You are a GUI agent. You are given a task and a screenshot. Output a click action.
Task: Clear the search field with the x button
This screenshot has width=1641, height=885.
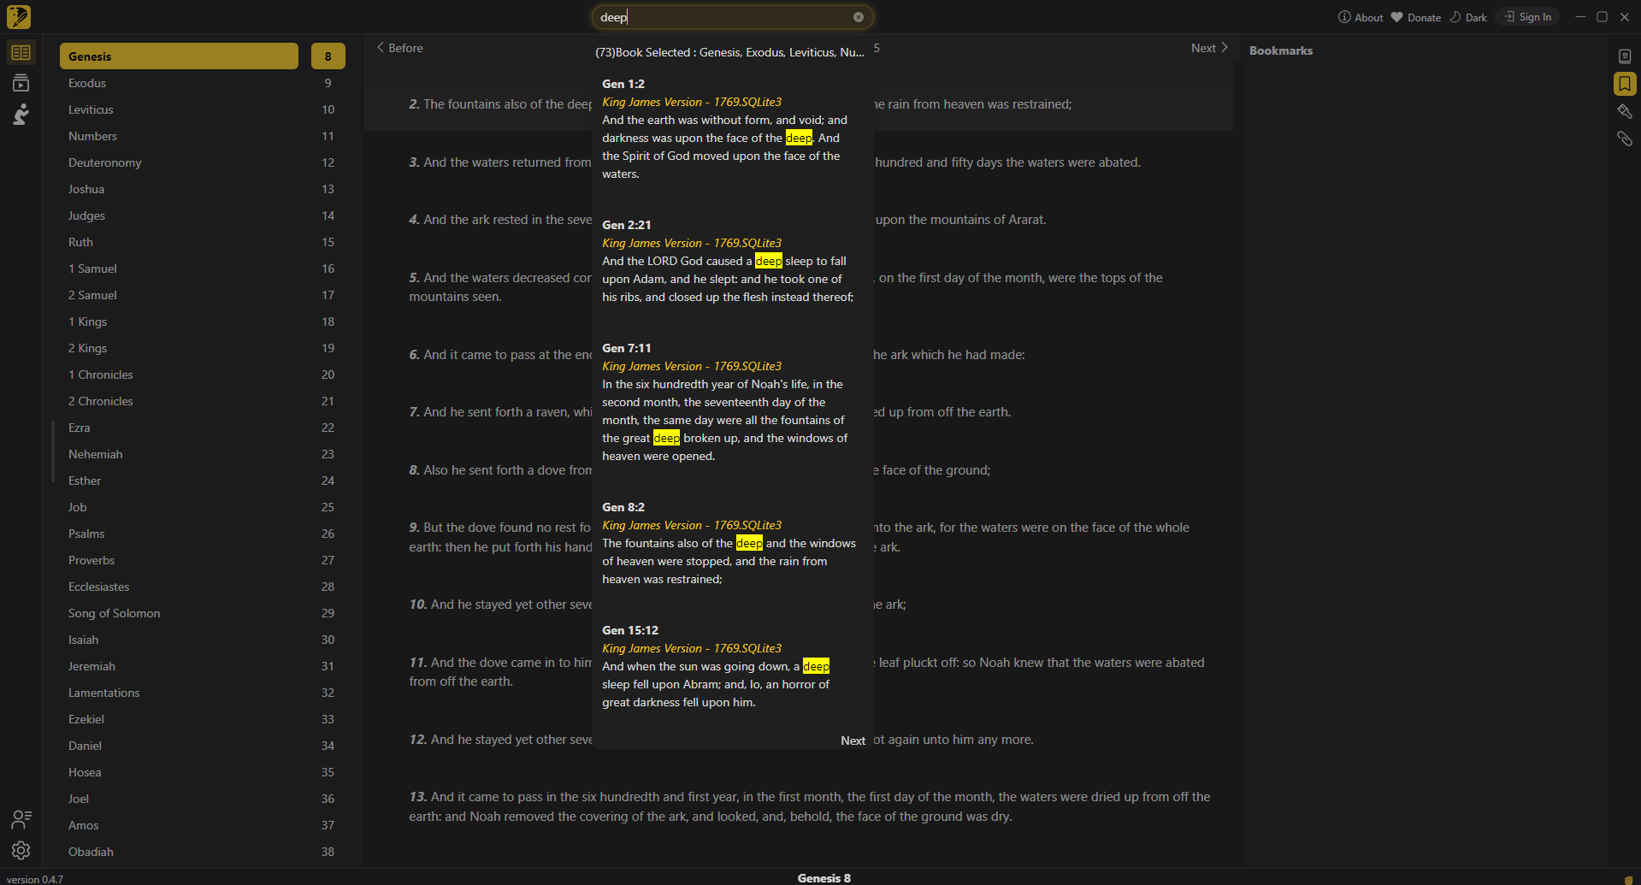[859, 16]
